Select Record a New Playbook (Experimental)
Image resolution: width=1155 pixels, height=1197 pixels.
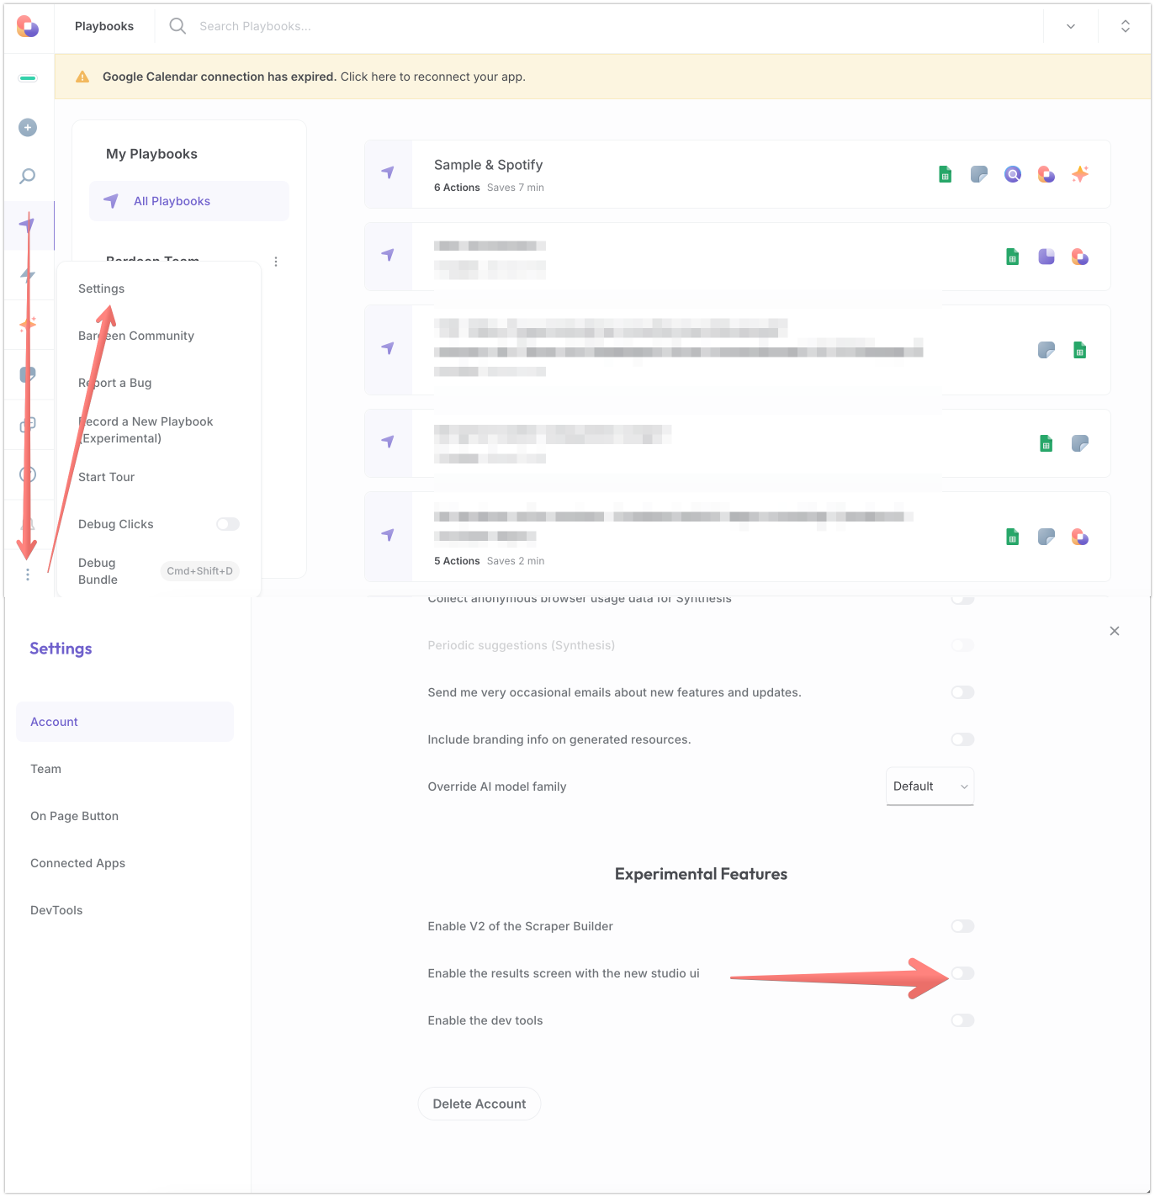[146, 430]
